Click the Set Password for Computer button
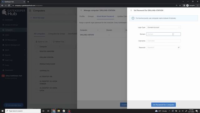200x113 pixels. pyautogui.click(x=163, y=105)
